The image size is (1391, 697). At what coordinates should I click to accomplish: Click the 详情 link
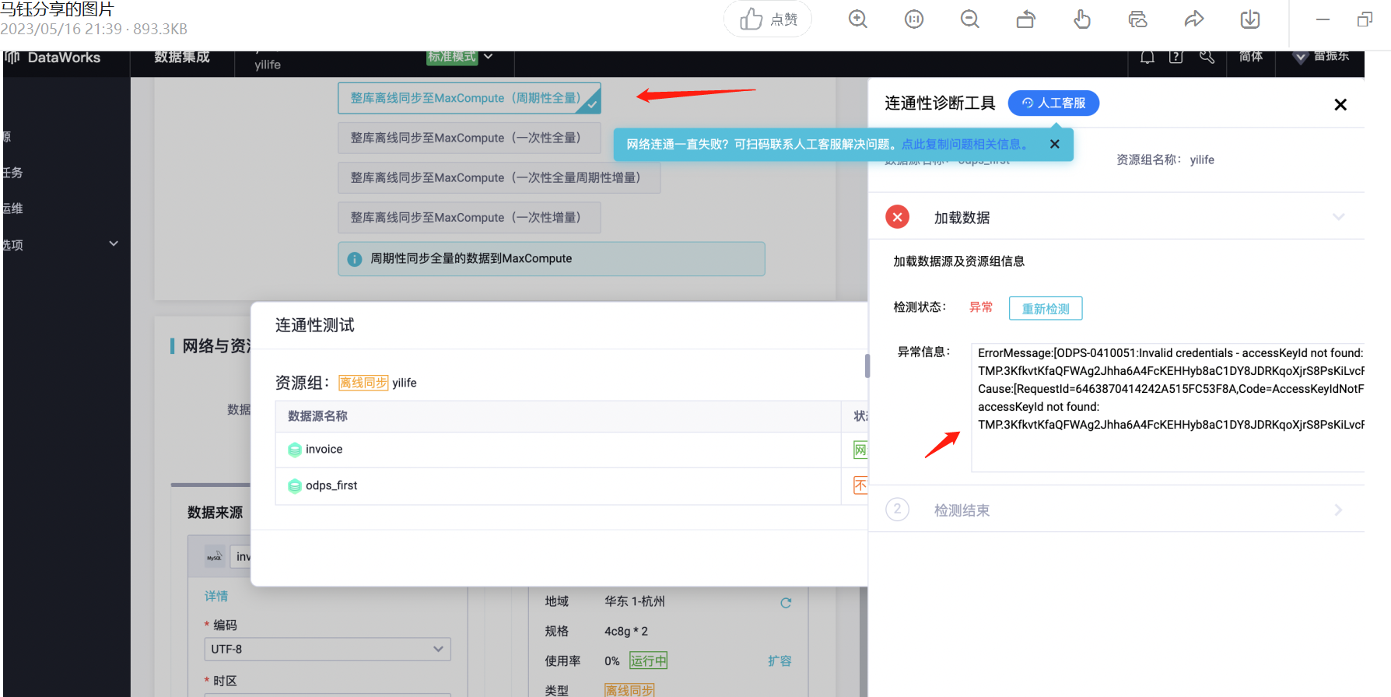(216, 596)
